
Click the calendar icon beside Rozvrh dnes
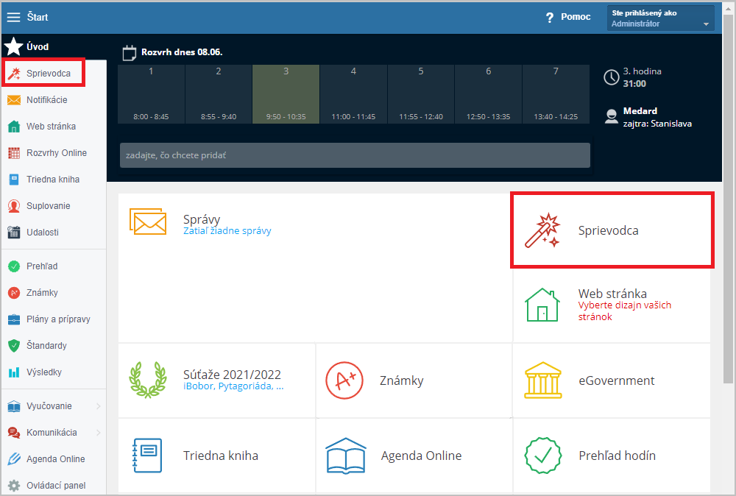point(129,52)
